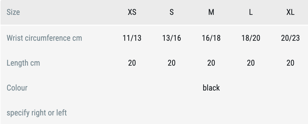Click the Length cm row label
The height and width of the screenshot is (124, 308).
(x=23, y=63)
